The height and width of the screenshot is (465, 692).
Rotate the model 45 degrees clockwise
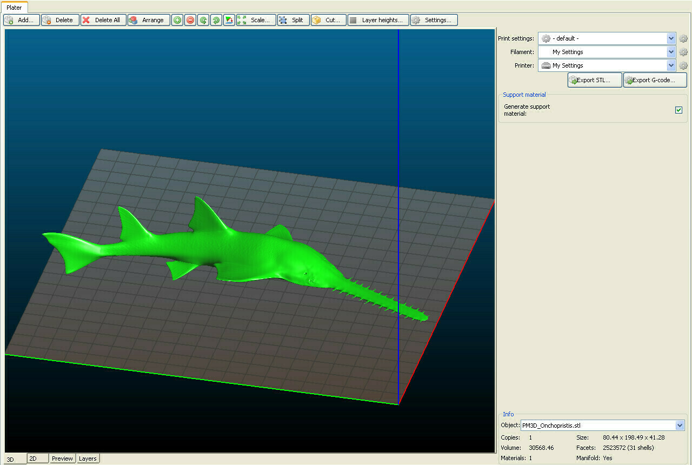tap(216, 20)
